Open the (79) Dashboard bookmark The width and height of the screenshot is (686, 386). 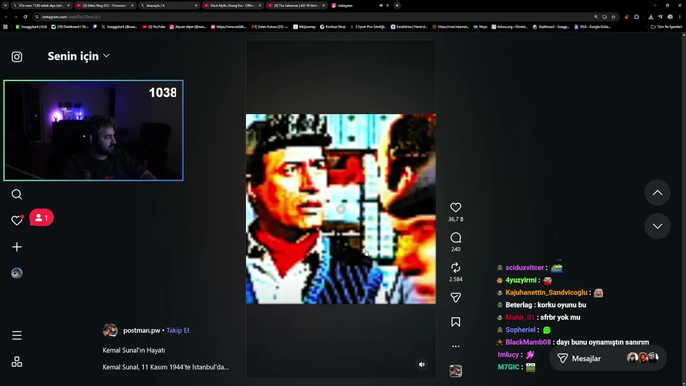click(x=70, y=27)
